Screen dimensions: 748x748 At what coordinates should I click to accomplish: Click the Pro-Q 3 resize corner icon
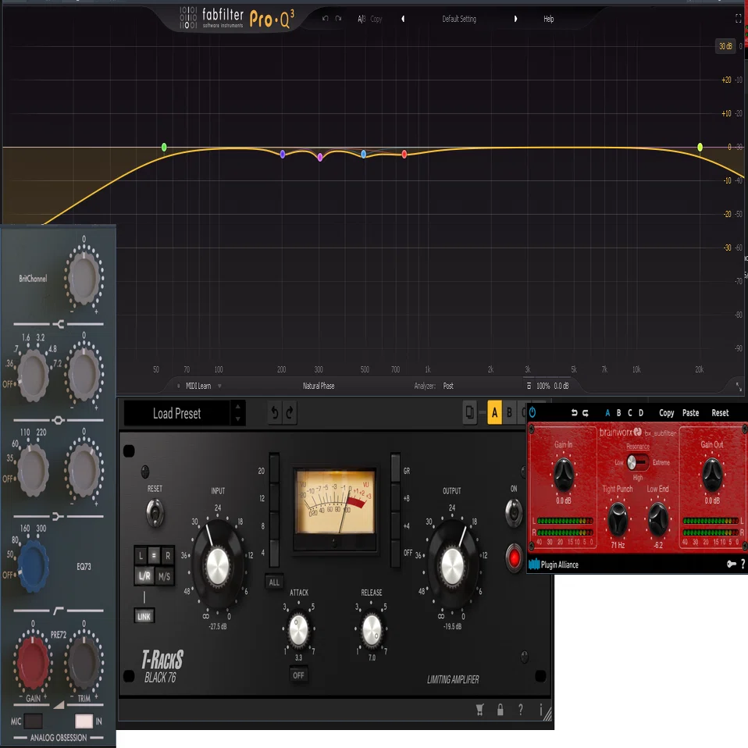tap(739, 386)
